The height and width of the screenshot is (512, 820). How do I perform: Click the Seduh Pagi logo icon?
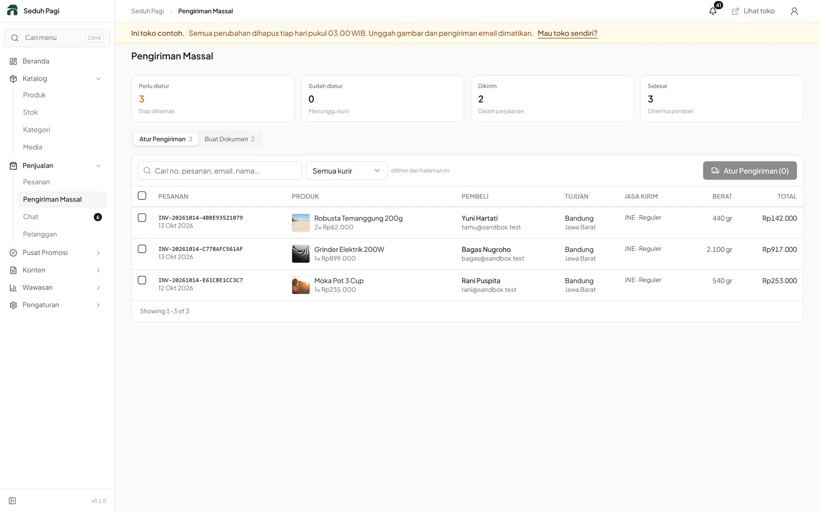click(12, 11)
